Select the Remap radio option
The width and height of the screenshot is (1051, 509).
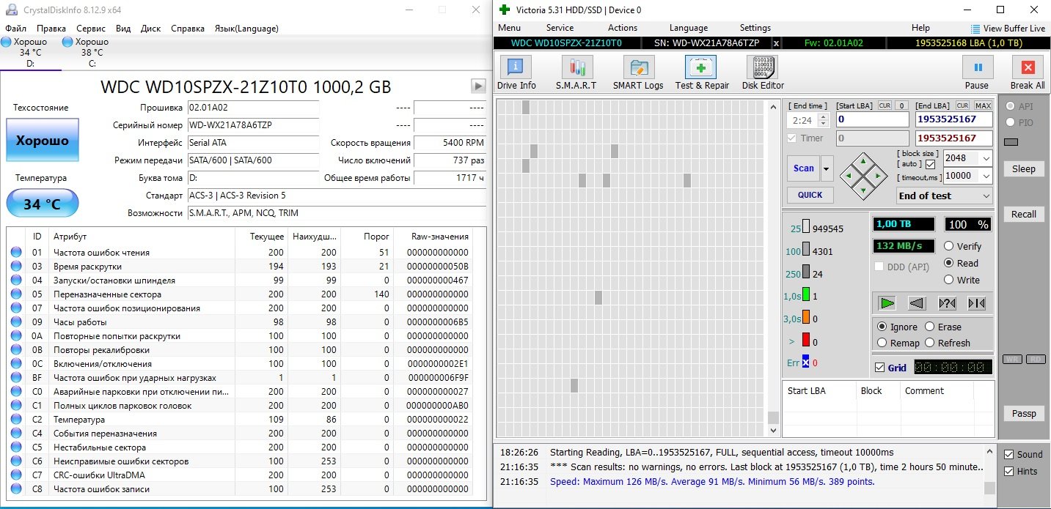click(x=882, y=343)
